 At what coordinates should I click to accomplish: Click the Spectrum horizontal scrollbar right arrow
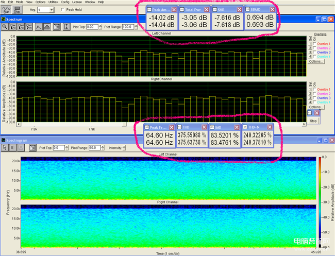click(304, 124)
